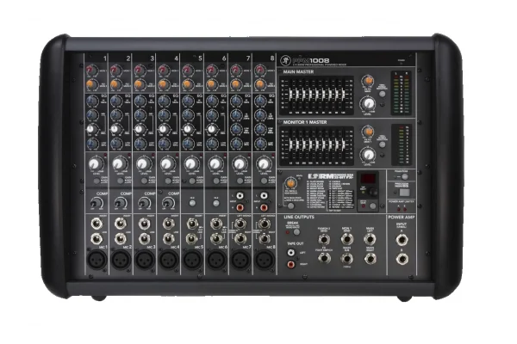Screen dimensions: 517x344
Task: Click the MIC 1 XLR connector
Action: pos(97,260)
